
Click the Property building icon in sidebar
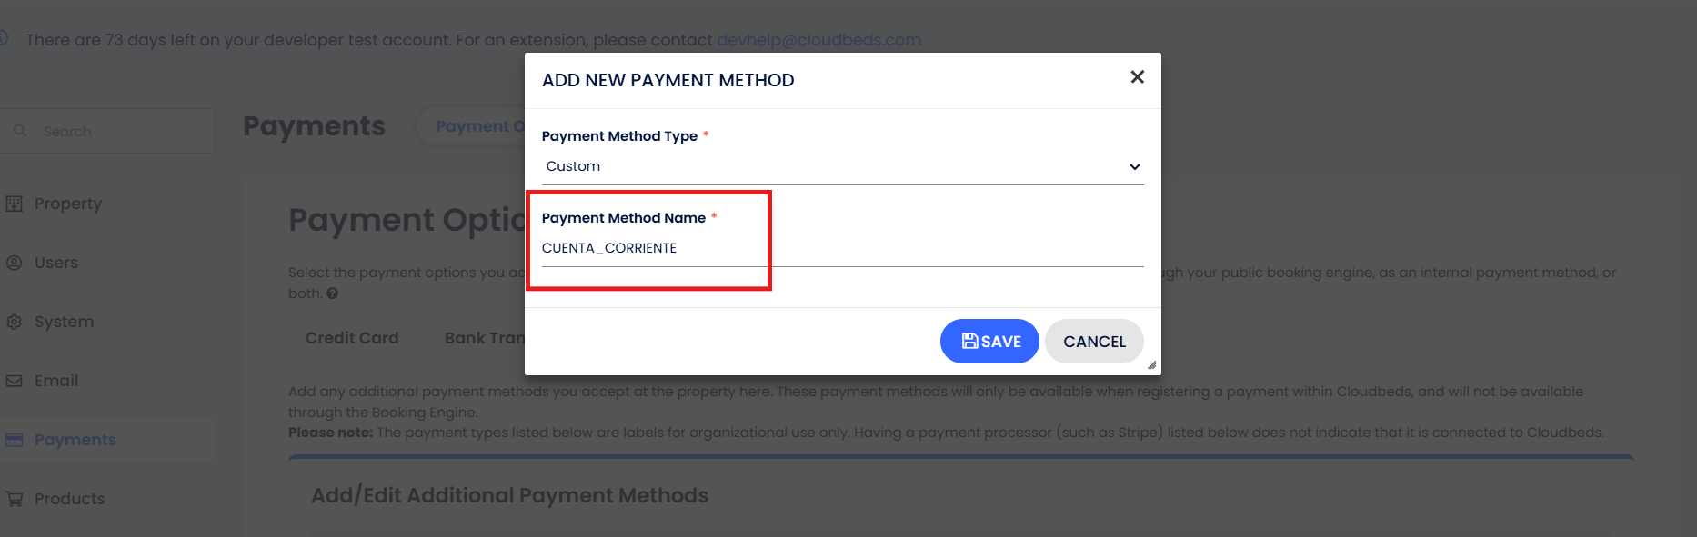pyautogui.click(x=15, y=204)
